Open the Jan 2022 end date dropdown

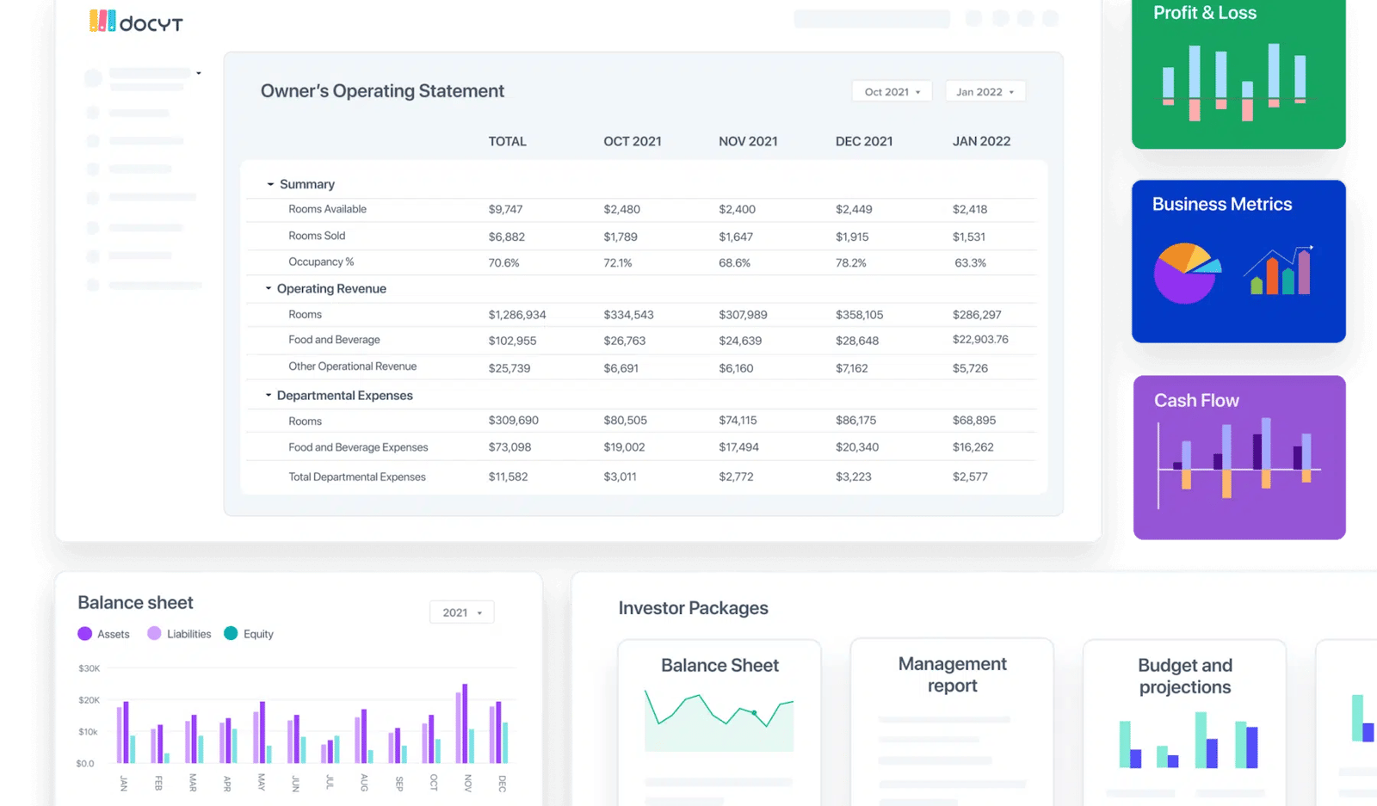click(985, 92)
